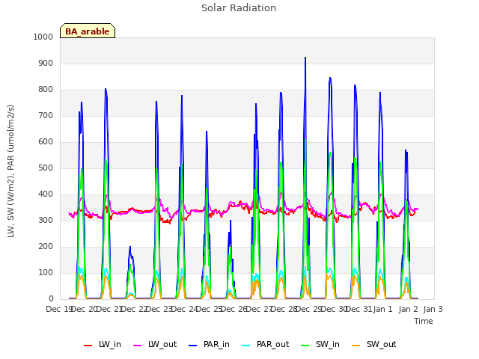Click the Jan 2 x-axis tick label
Viewport: 479px width, 359px height.
[408, 309]
